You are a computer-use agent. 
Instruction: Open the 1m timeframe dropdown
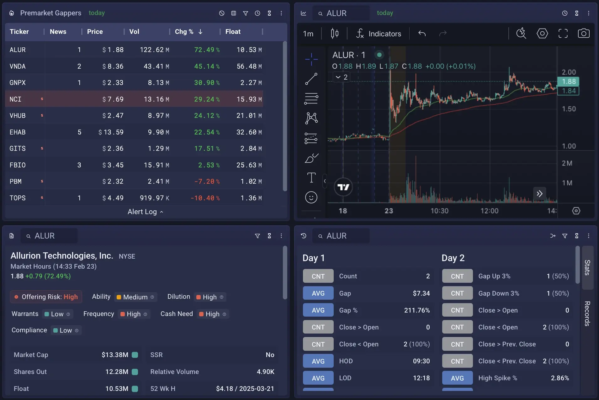[x=308, y=34]
